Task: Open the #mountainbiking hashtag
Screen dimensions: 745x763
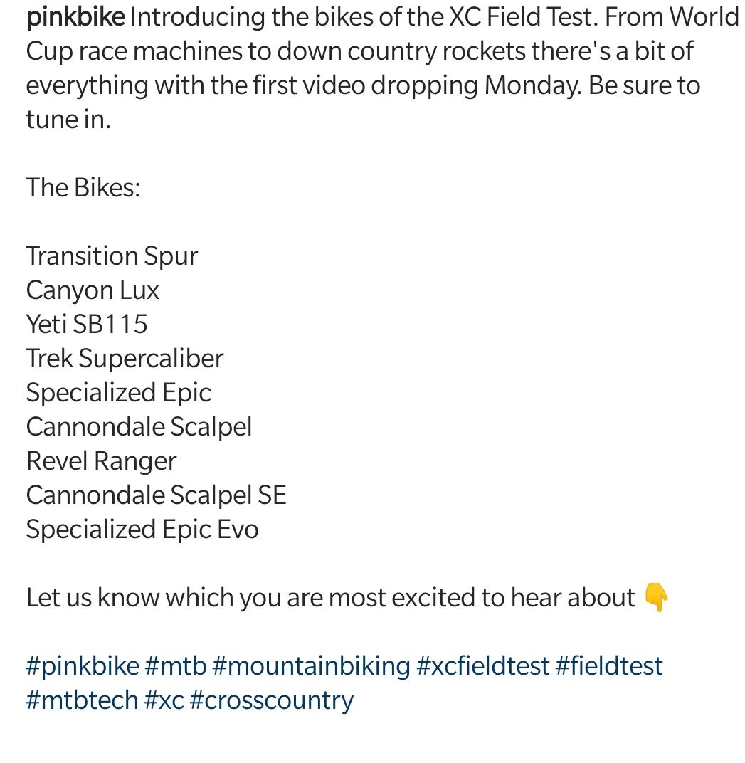Action: tap(312, 666)
